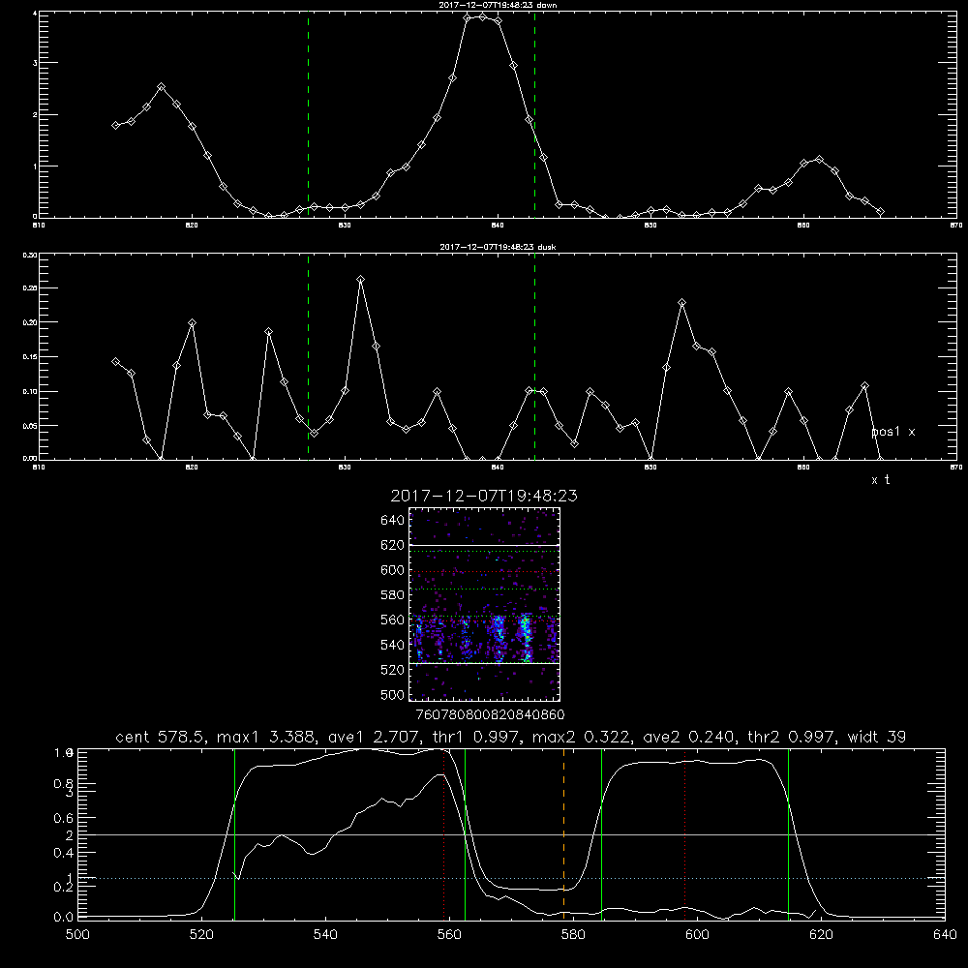Click profile plot x-axis label 500
This screenshot has height=968, width=968.
coord(77,934)
